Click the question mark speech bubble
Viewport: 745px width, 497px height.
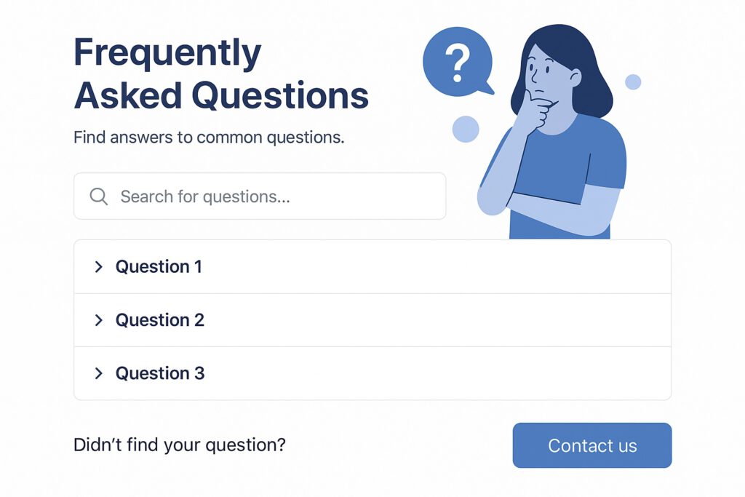458,64
